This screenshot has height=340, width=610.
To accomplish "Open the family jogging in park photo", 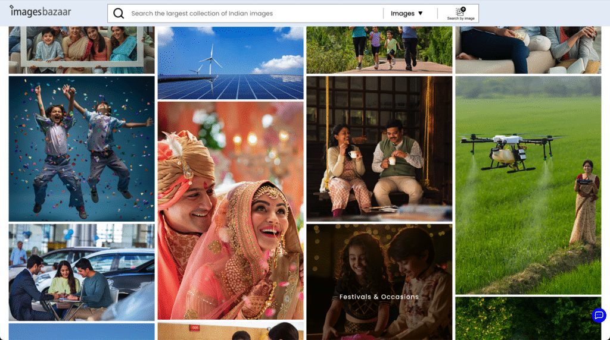I will 379,50.
